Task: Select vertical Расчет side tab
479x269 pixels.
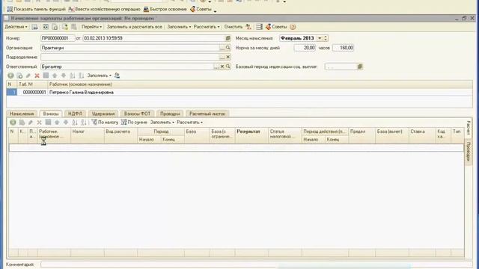Action: [469, 128]
